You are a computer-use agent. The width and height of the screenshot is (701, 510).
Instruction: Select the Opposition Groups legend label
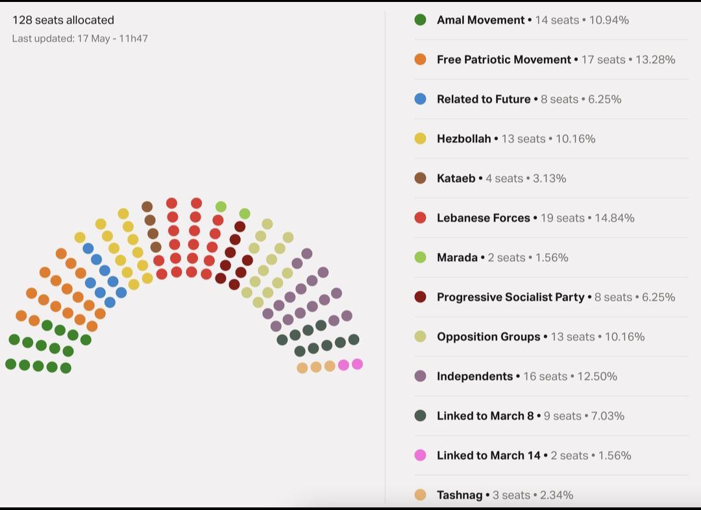(488, 337)
